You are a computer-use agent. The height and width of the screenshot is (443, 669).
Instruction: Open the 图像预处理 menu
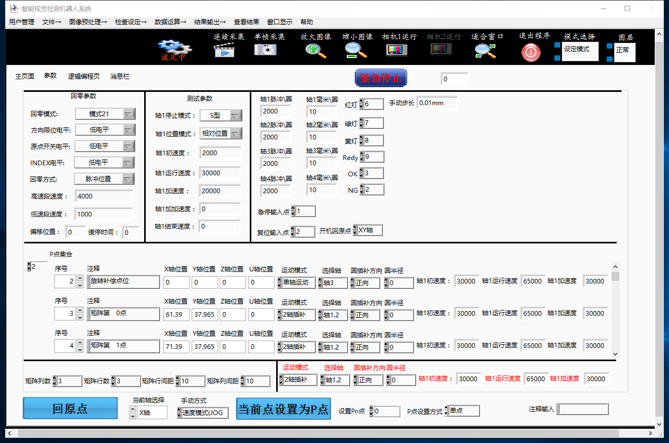[88, 22]
